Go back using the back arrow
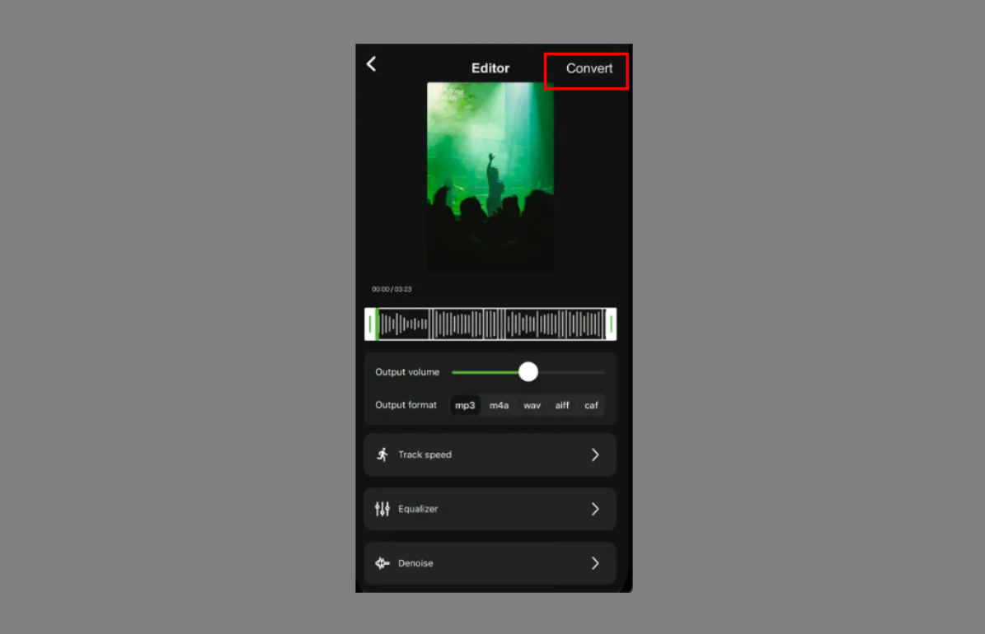985x634 pixels. coord(371,64)
